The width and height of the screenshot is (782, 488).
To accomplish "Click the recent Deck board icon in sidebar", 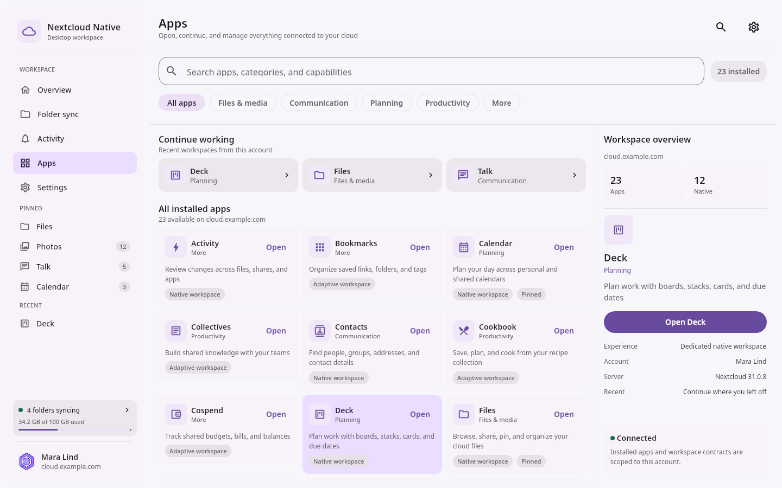I will [24, 324].
